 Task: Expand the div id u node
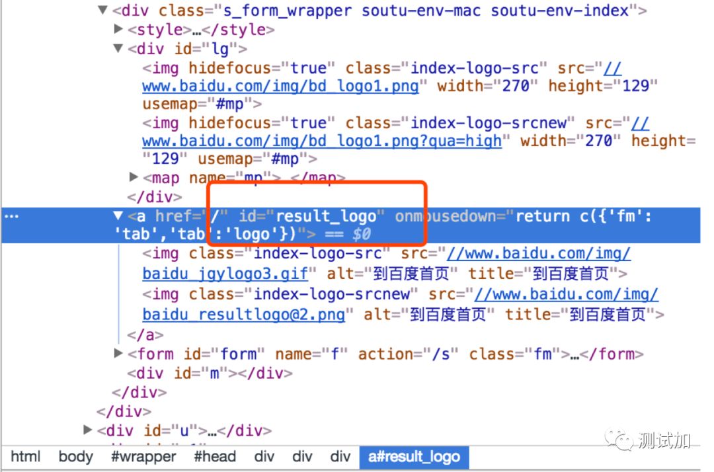pos(87,429)
